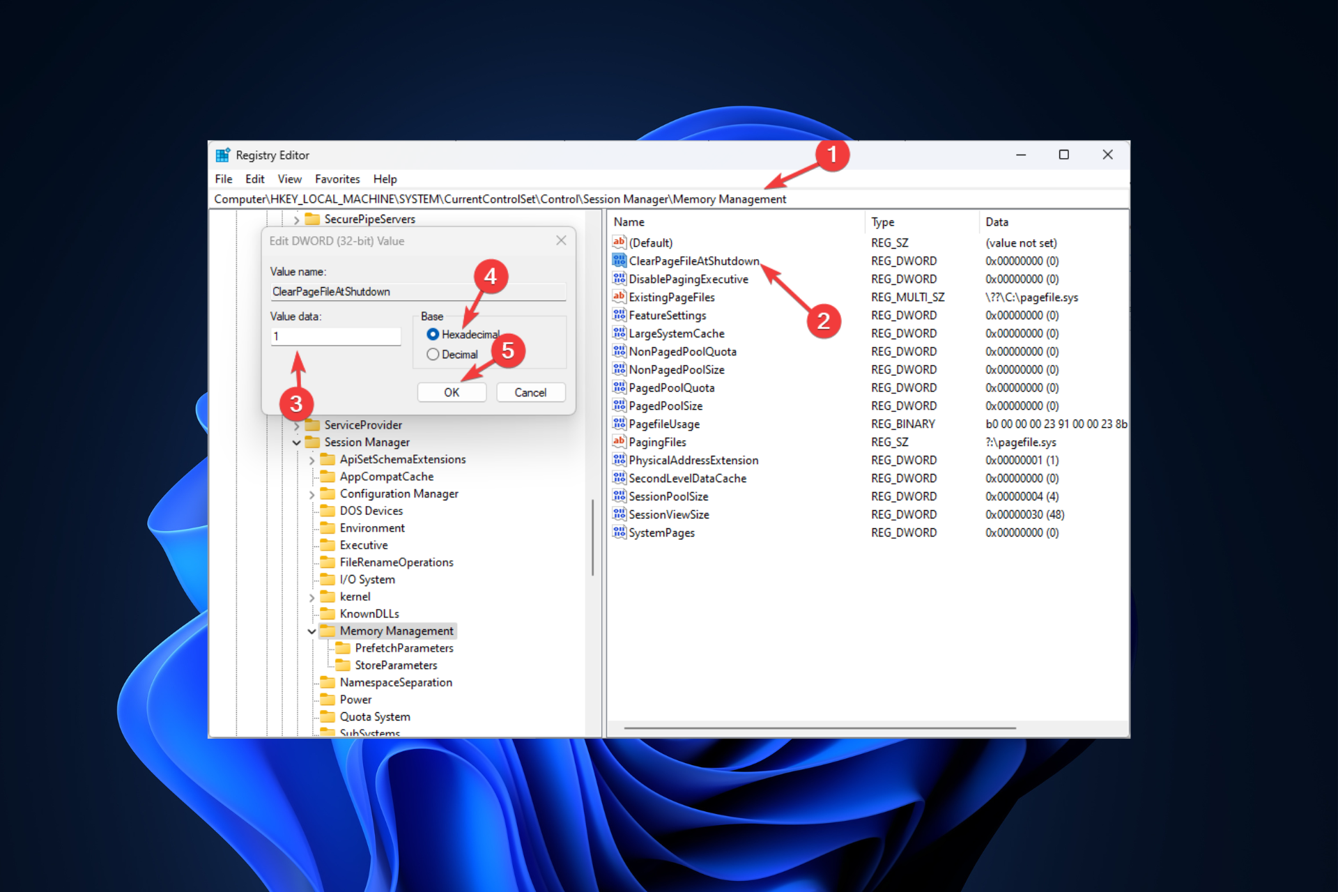Click the PrefetchParameters folder icon
This screenshot has height=892, width=1338.
coord(343,648)
